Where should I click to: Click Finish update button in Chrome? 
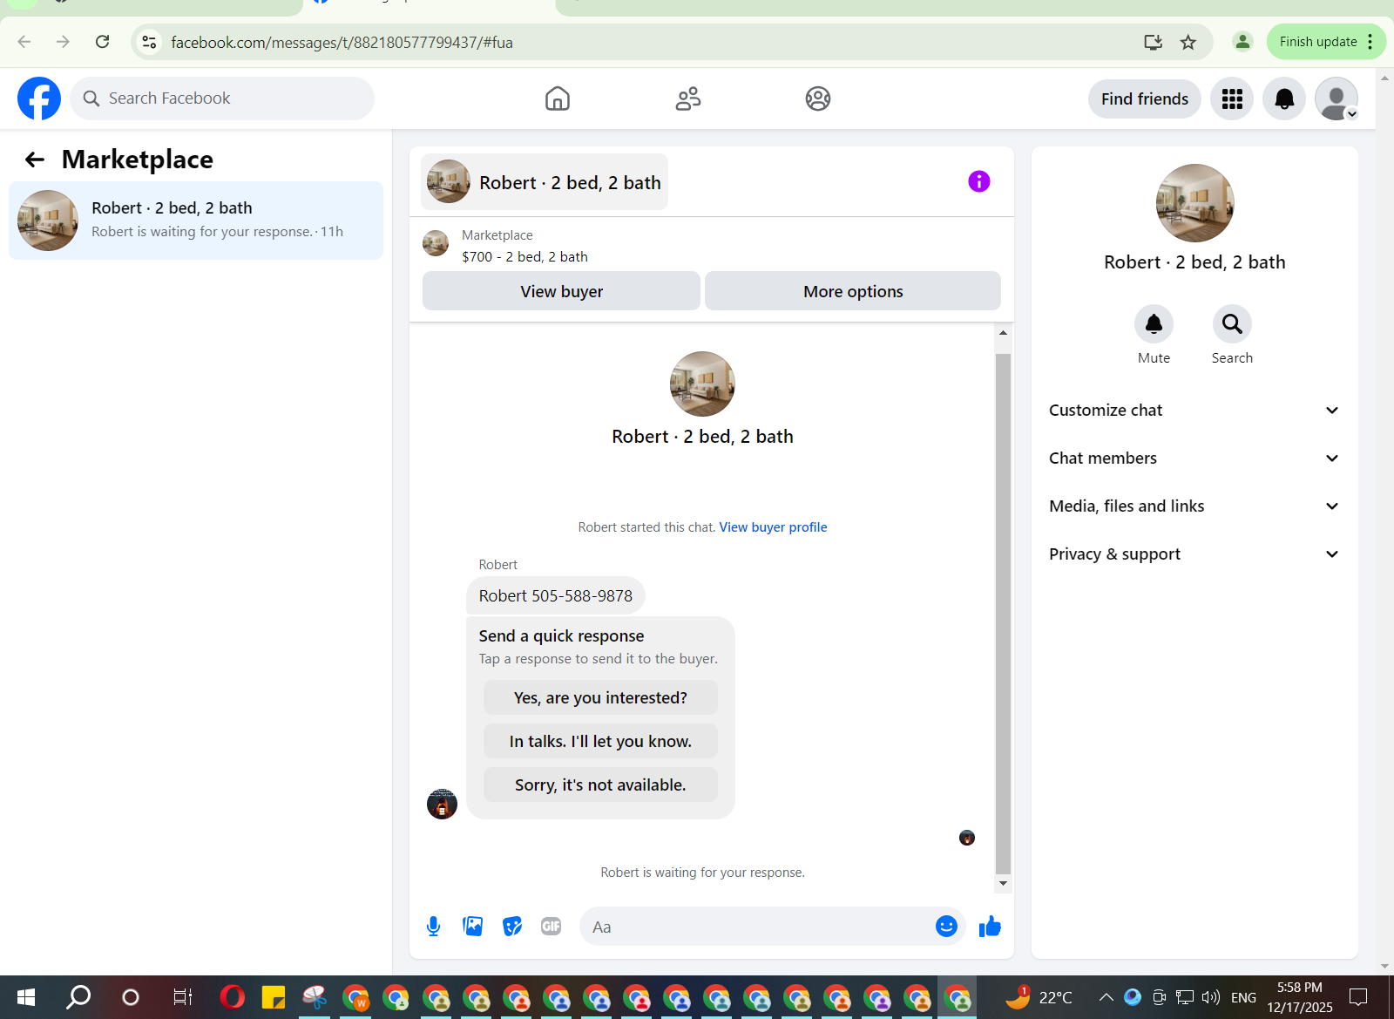[1317, 42]
